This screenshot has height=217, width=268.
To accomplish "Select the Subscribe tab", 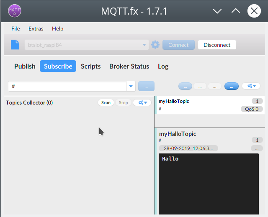I will click(58, 66).
